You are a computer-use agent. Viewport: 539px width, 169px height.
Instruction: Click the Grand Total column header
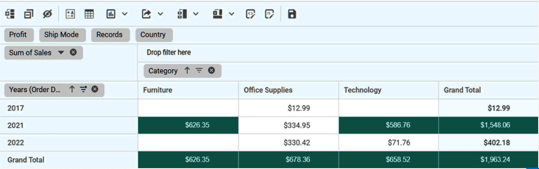pyautogui.click(x=489, y=90)
